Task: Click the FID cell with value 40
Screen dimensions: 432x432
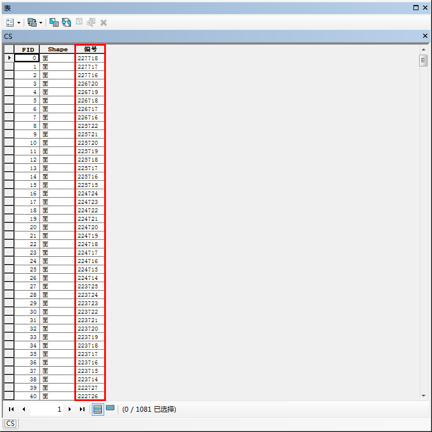Action: point(26,396)
